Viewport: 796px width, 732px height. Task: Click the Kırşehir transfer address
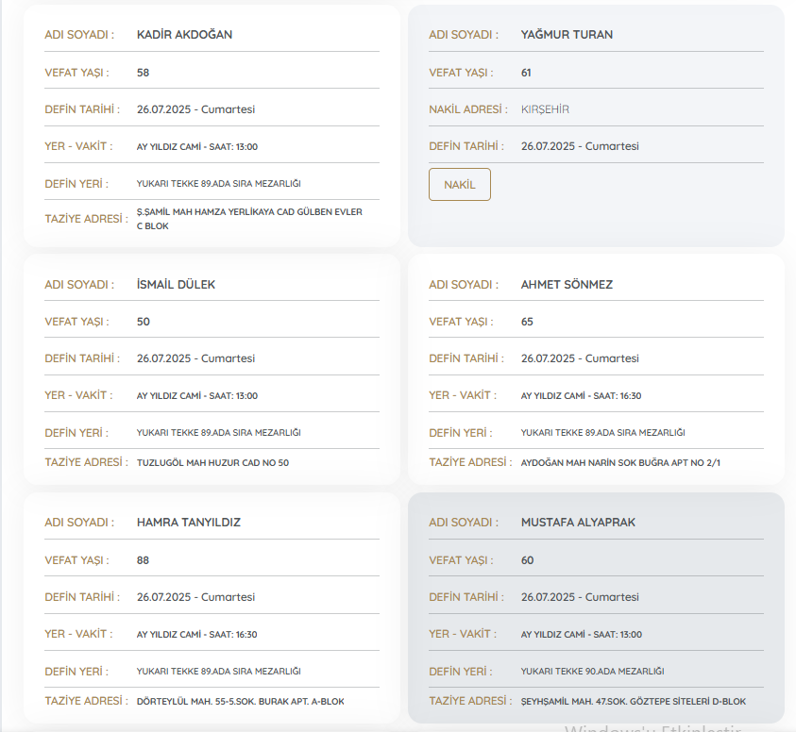pos(545,109)
